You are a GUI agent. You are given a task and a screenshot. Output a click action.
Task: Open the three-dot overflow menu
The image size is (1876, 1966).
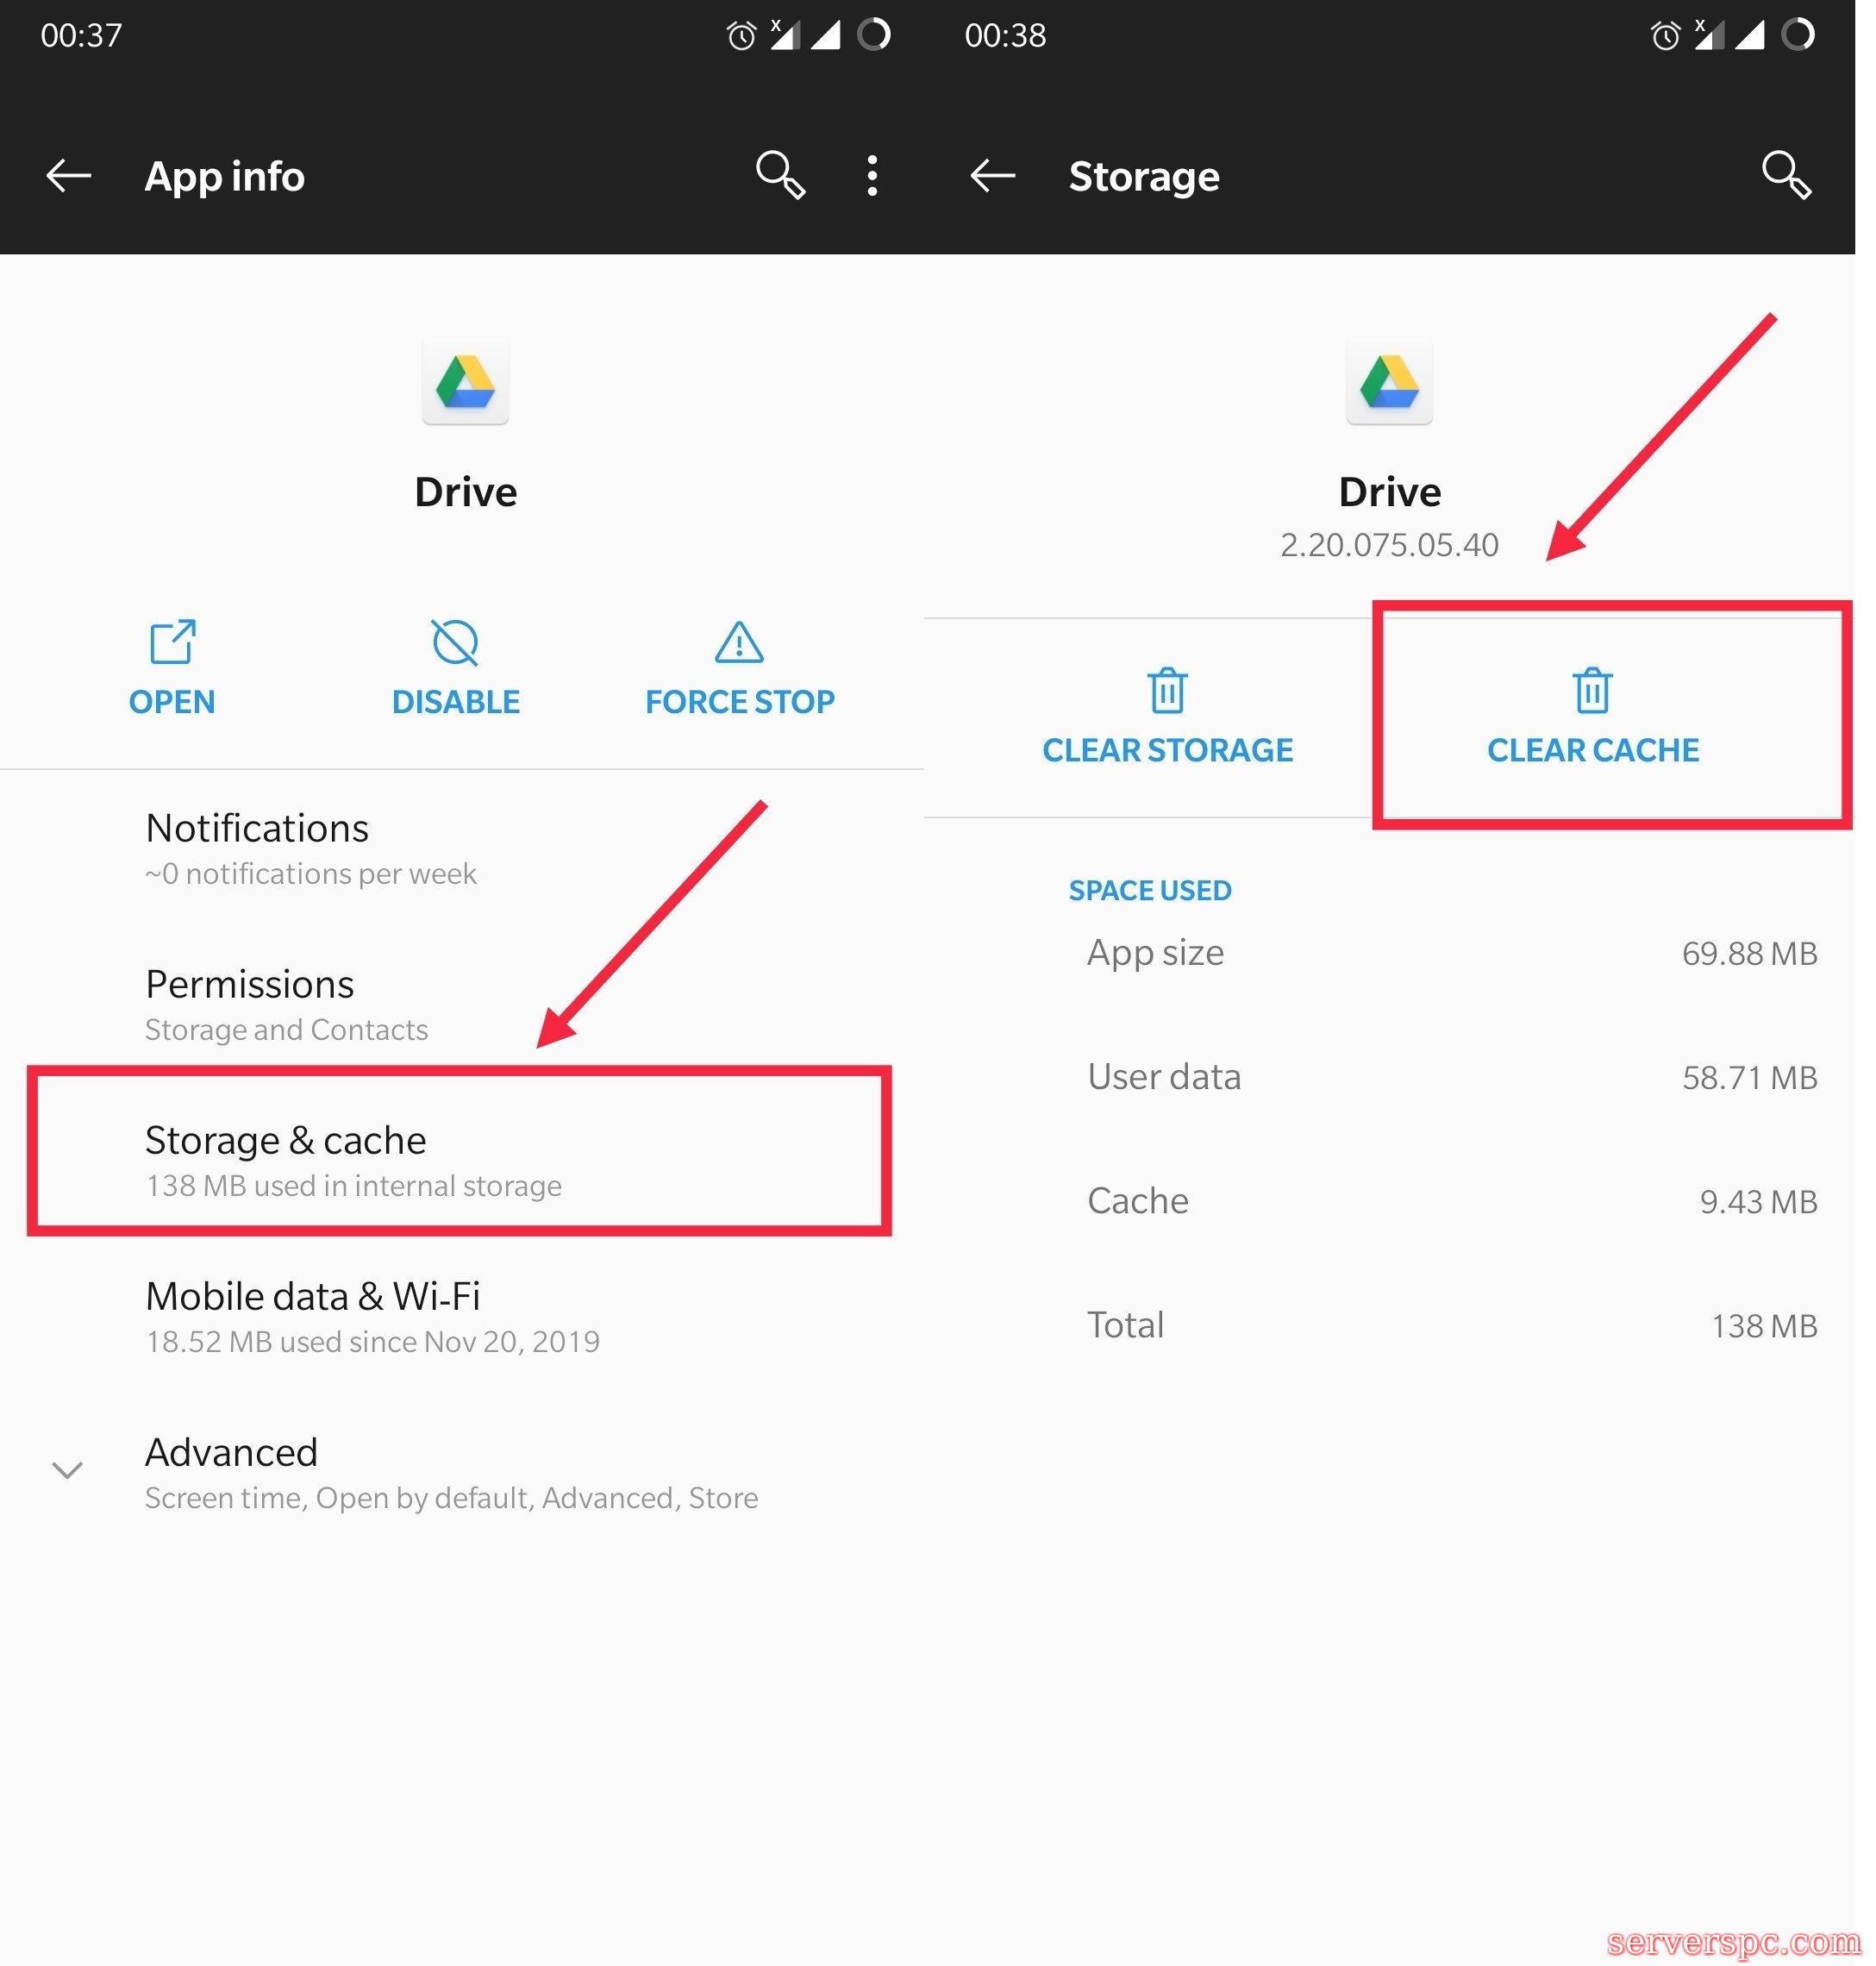pyautogui.click(x=872, y=176)
